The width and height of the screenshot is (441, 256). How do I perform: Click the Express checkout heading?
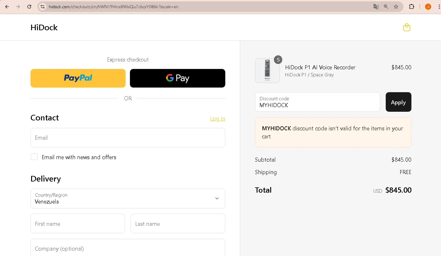coord(128,60)
